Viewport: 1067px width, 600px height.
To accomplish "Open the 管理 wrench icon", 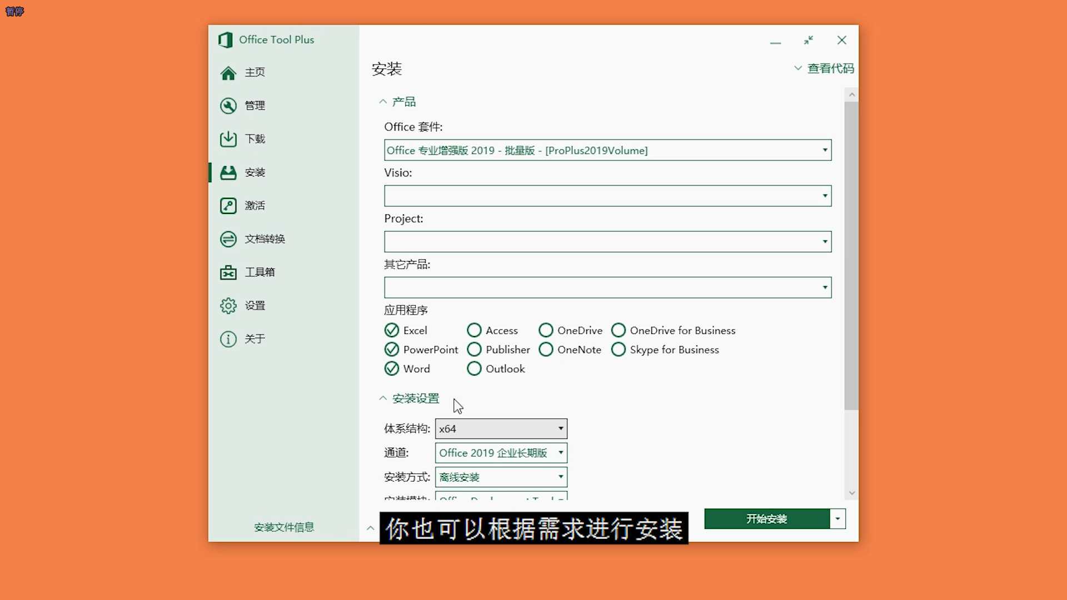I will pos(228,106).
